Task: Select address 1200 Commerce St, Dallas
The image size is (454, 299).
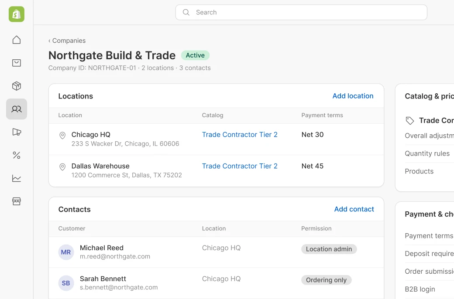Action: [127, 175]
